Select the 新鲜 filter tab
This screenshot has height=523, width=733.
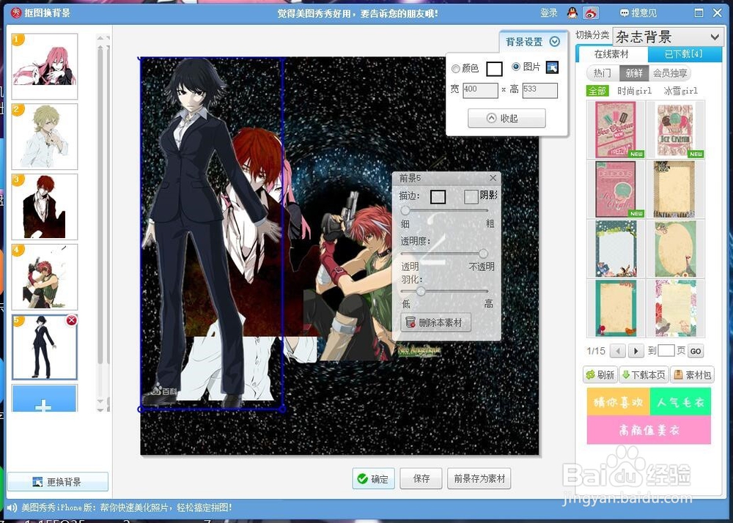634,73
